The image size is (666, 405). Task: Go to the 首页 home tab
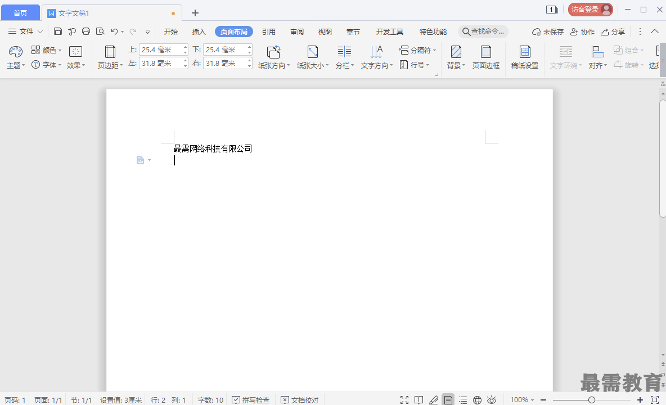coord(20,13)
